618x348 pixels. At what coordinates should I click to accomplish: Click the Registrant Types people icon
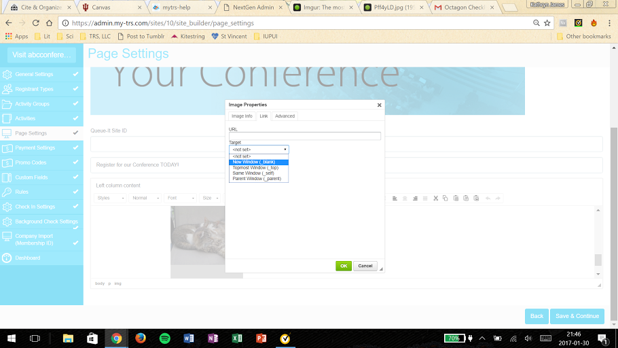pyautogui.click(x=7, y=89)
